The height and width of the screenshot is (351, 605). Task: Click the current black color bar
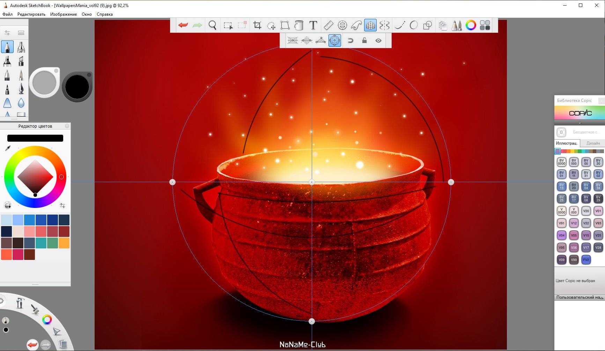click(x=35, y=138)
